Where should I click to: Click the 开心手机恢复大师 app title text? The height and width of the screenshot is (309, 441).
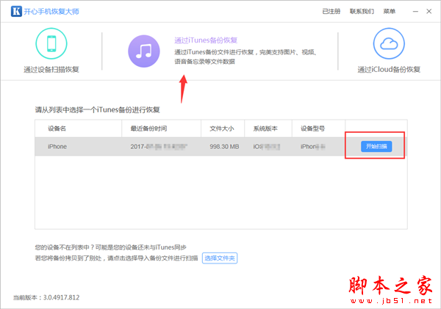point(51,12)
